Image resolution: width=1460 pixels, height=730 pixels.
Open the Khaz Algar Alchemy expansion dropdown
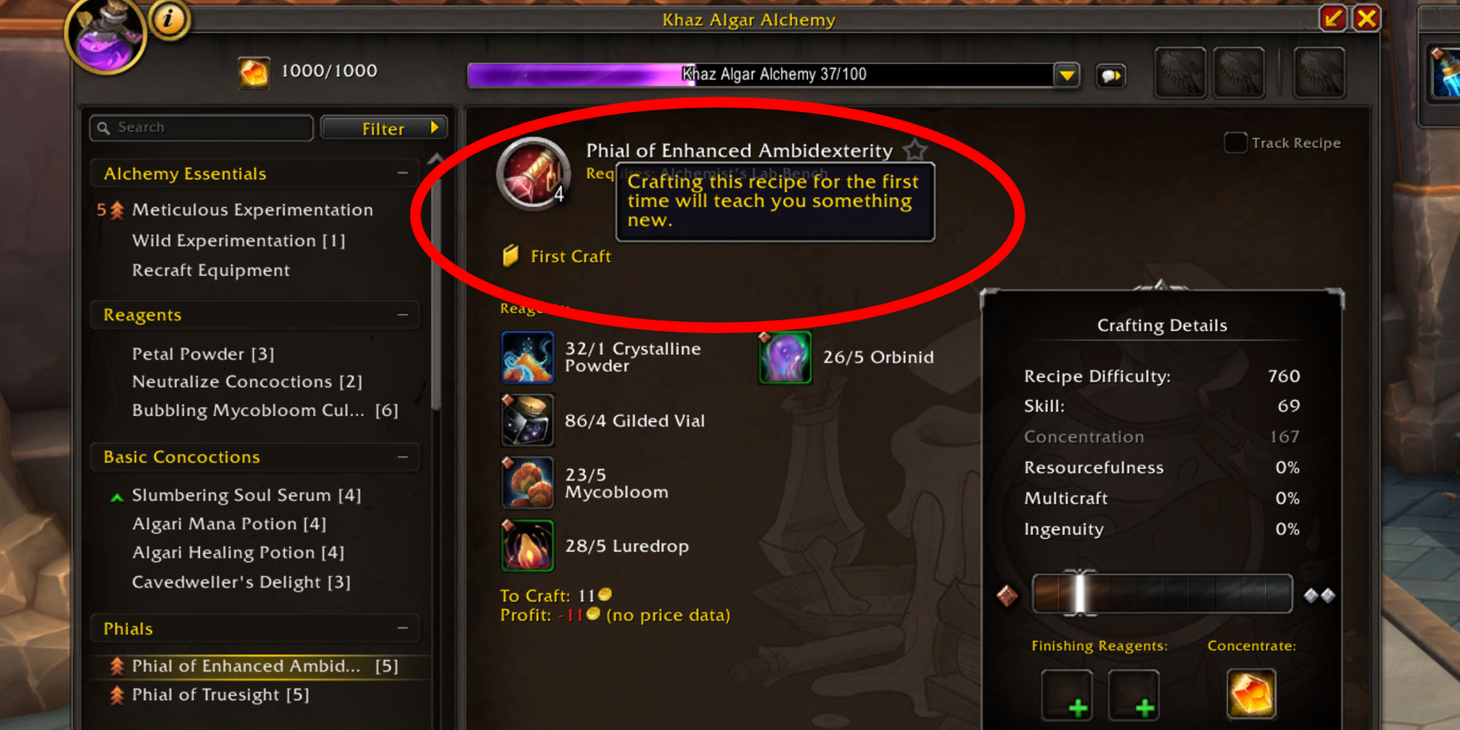click(x=1066, y=75)
